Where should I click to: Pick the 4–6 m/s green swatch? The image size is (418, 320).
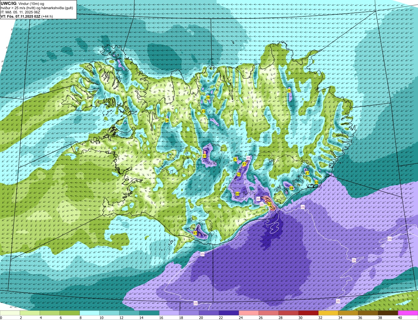[50, 313]
